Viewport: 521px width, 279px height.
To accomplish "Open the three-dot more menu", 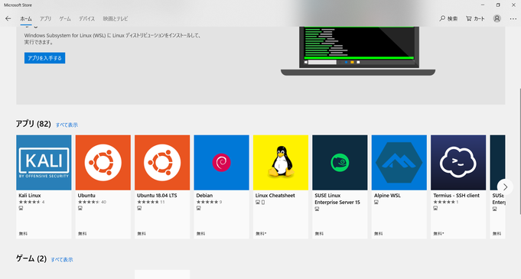I will pos(513,18).
